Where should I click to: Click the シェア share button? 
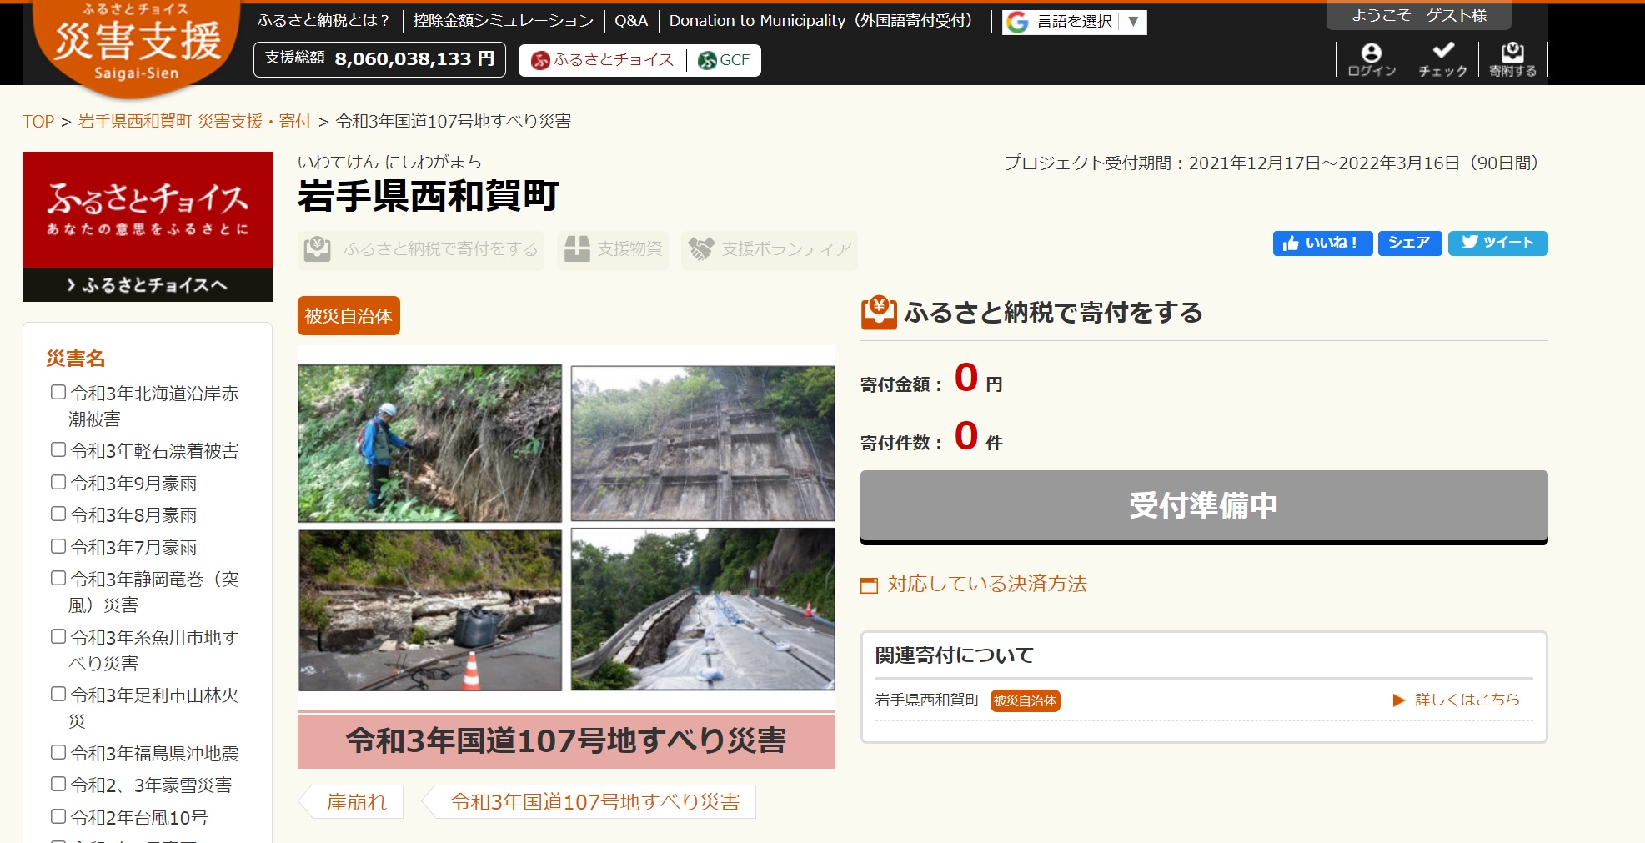[x=1409, y=243]
